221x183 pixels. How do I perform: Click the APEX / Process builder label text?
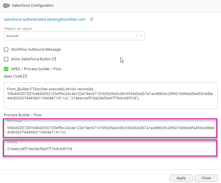tap(36, 69)
